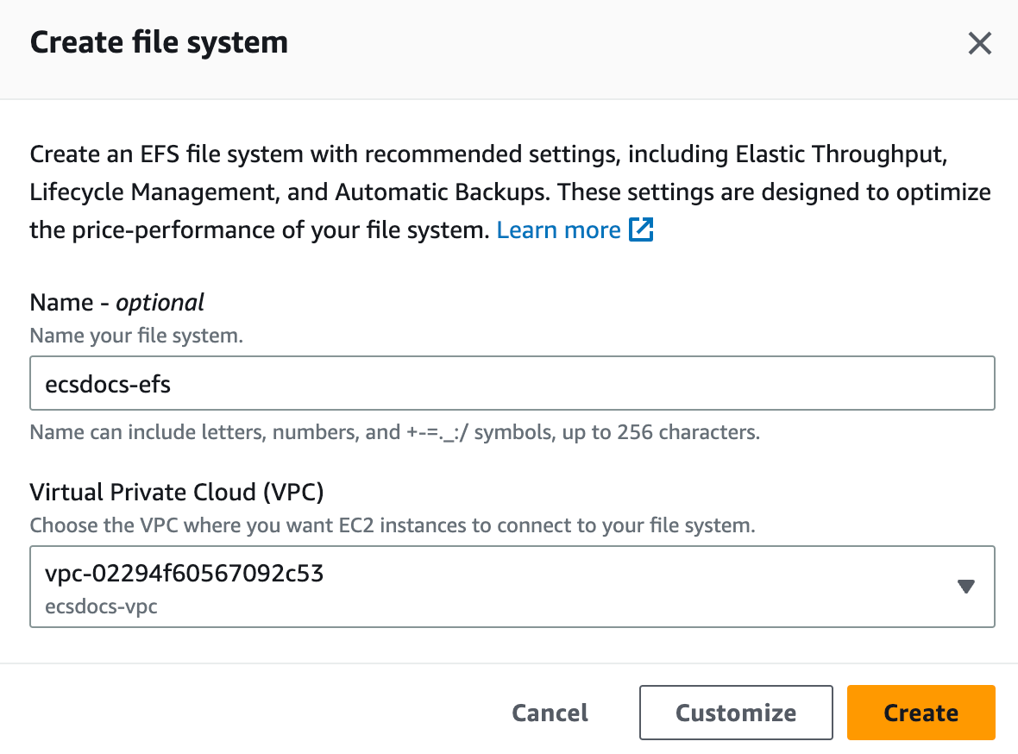The width and height of the screenshot is (1018, 754).
Task: Click the "Create file system" dialog title
Action: point(159,42)
